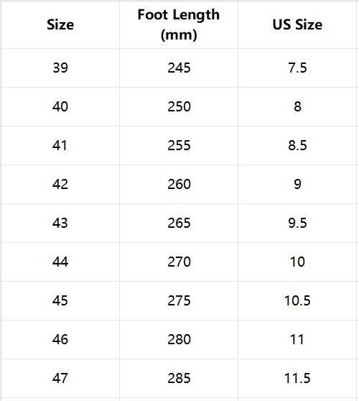Select the US size 11 cell
The image size is (359, 401).
pos(297,340)
